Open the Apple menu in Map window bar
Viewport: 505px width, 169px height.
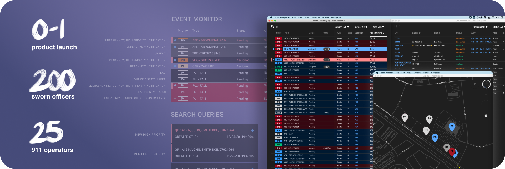pos(377,73)
